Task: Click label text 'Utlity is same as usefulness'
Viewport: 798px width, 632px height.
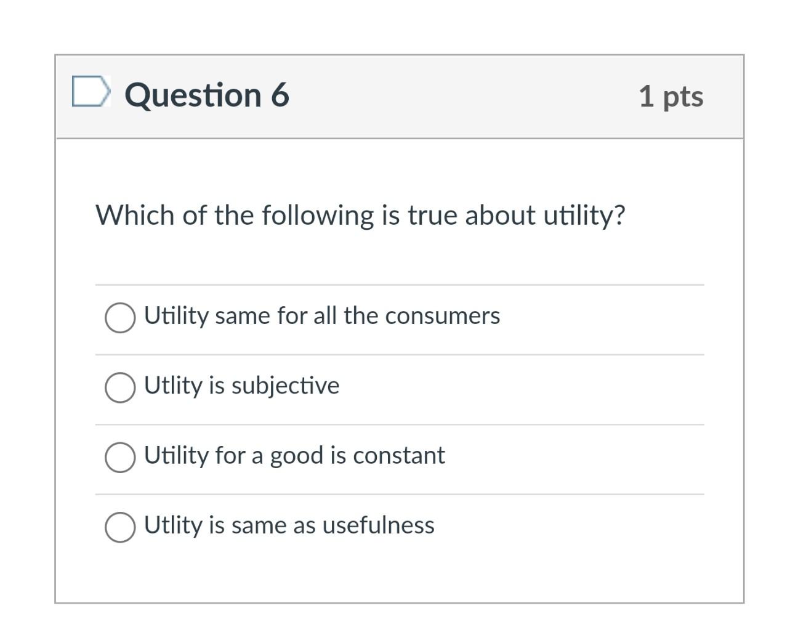Action: (289, 525)
